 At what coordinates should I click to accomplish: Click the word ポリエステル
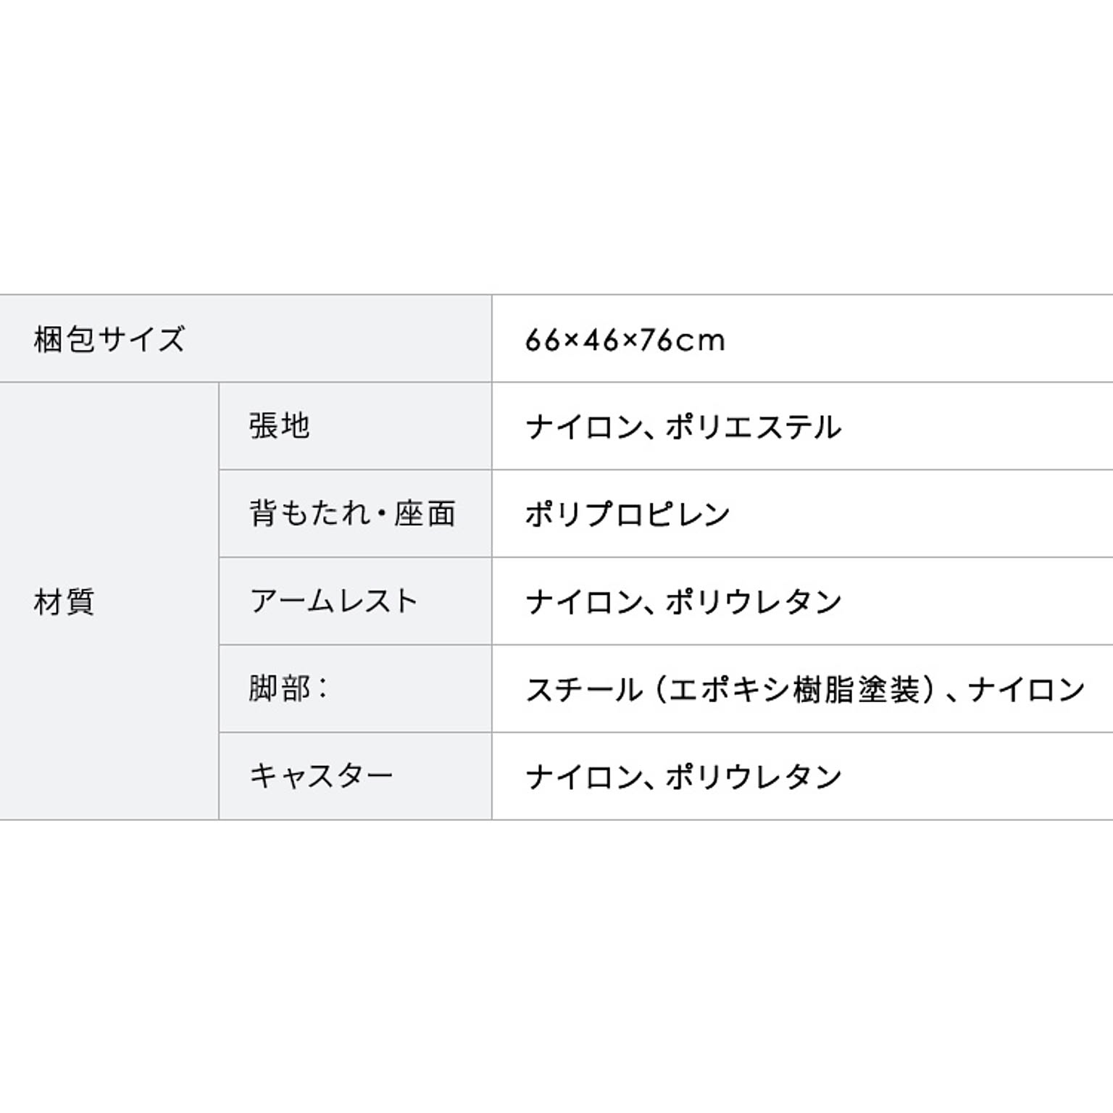point(754,427)
